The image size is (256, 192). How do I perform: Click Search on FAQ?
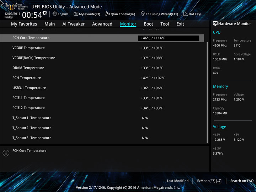tap(242, 181)
